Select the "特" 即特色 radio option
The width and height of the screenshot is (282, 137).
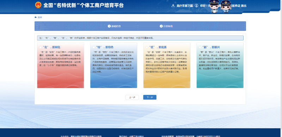[94, 47]
